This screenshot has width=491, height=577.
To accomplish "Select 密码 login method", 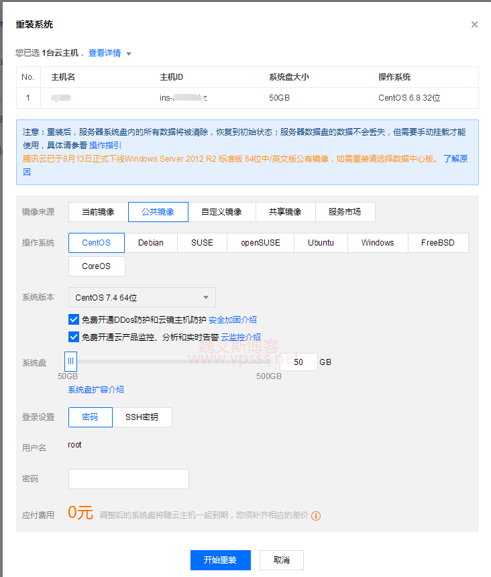I will 91,417.
